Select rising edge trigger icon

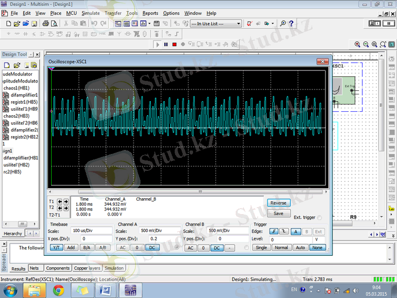click(x=273, y=231)
